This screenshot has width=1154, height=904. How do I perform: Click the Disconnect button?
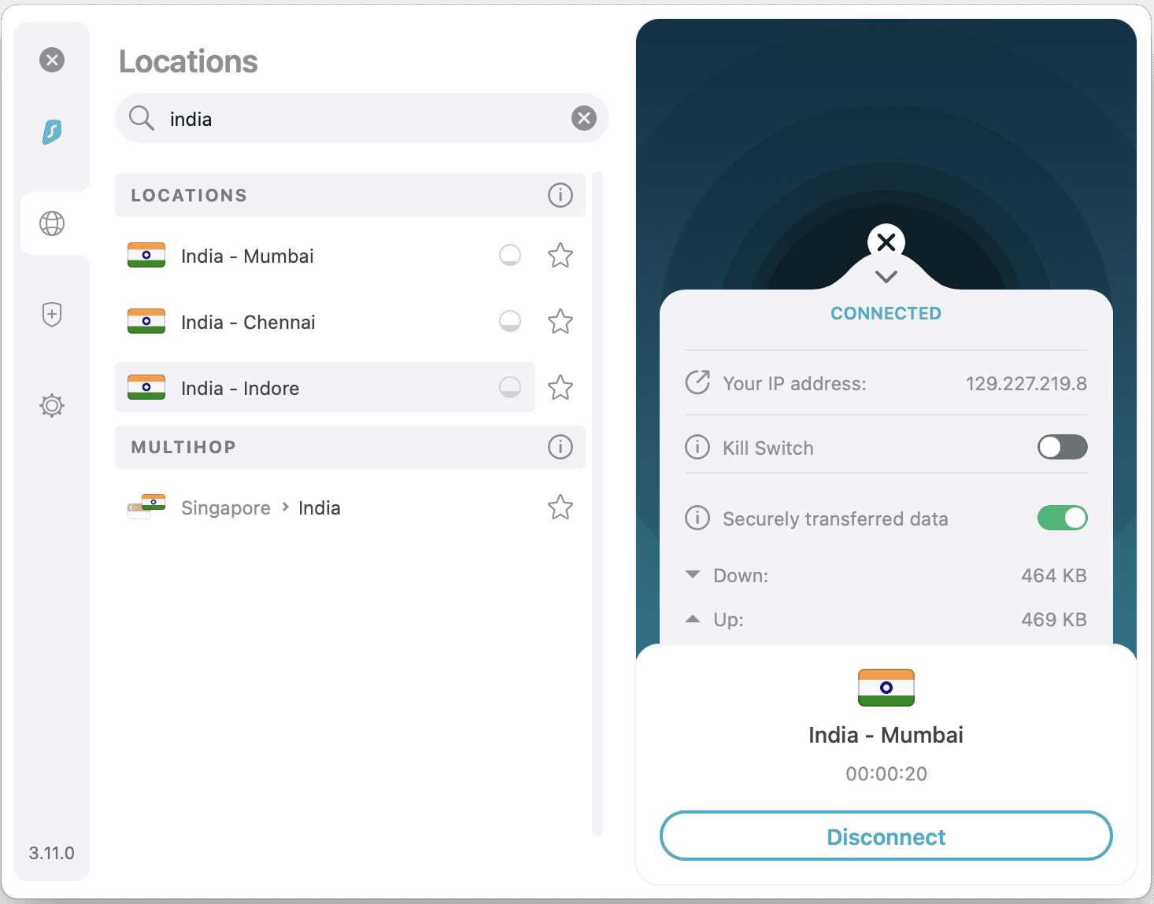pos(886,836)
